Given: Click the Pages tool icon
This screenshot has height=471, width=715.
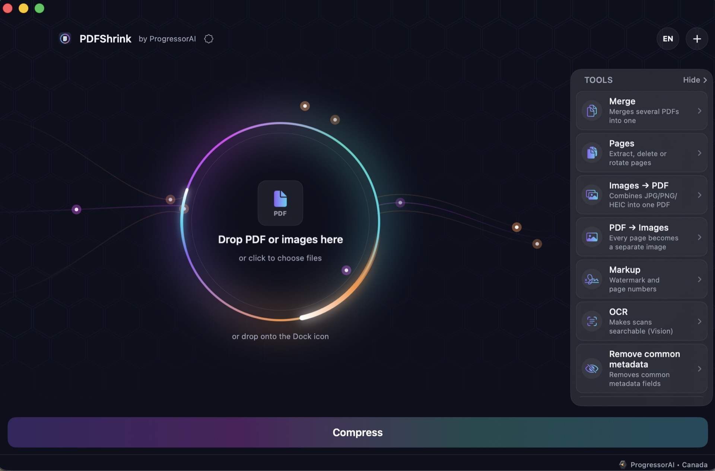Looking at the screenshot, I should click(x=592, y=153).
